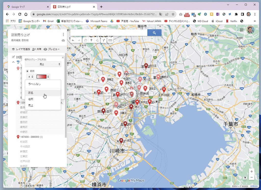Viewport: 261px width, 190px height.
Task: Open the Microsoft Teams bookmark
Action: [x=97, y=21]
